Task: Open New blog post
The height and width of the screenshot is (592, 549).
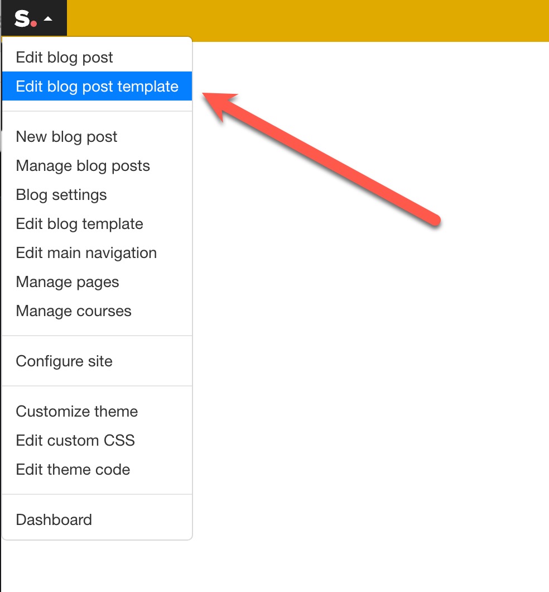Action: (66, 136)
